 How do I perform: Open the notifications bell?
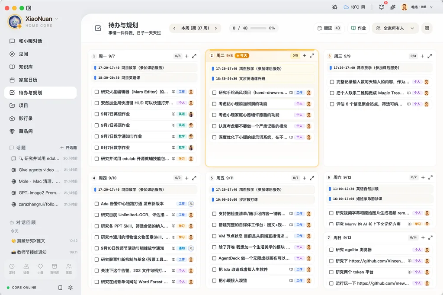click(382, 7)
